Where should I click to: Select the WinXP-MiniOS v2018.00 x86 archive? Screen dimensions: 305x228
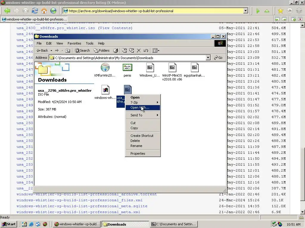pos(172,67)
